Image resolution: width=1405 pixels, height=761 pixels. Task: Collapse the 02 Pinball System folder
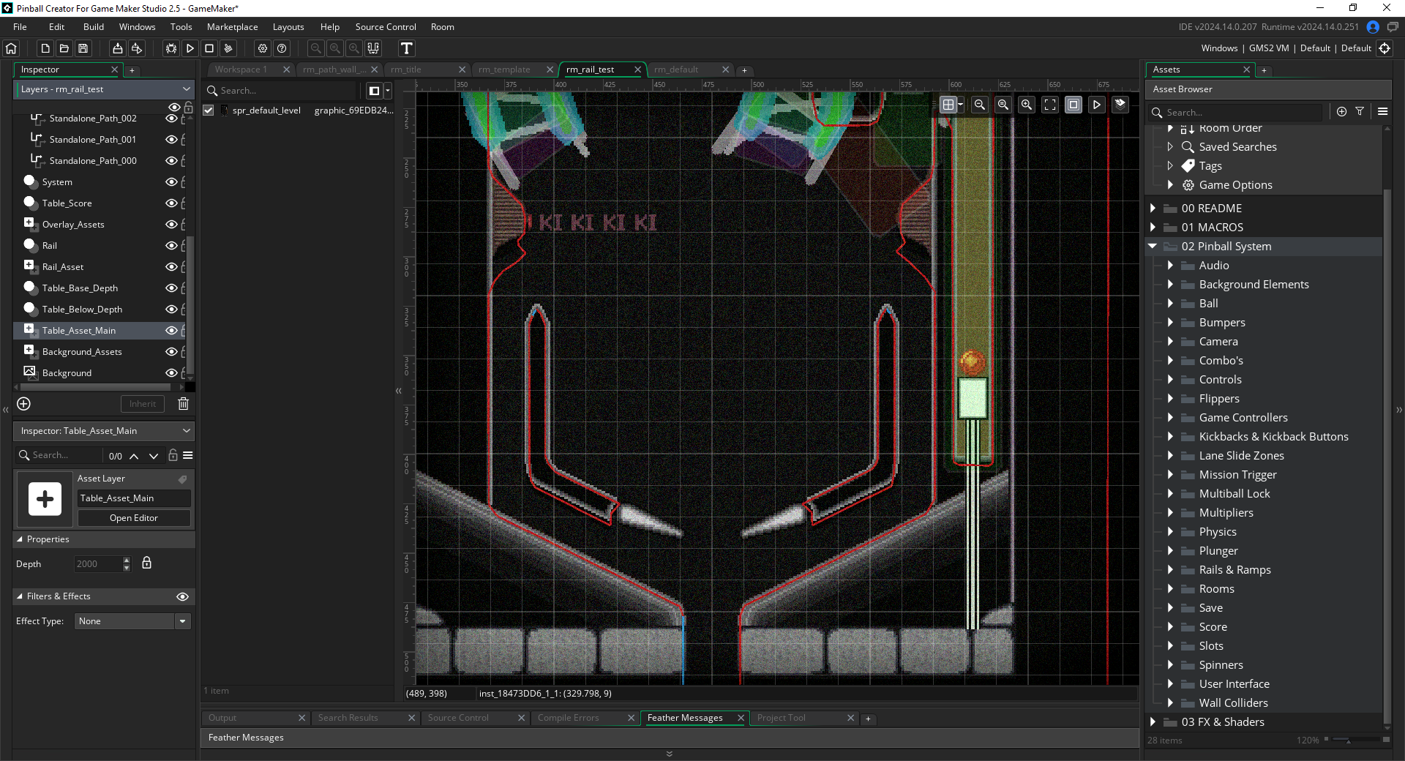coord(1153,247)
